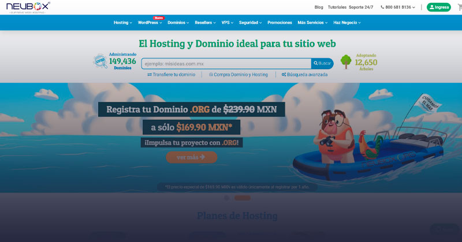Click the main headline El Hosting y Dominio
Image resolution: width=462 pixels, height=242 pixels.
(237, 44)
